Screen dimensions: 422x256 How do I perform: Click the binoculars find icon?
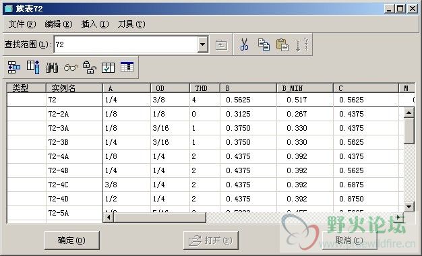click(x=52, y=67)
